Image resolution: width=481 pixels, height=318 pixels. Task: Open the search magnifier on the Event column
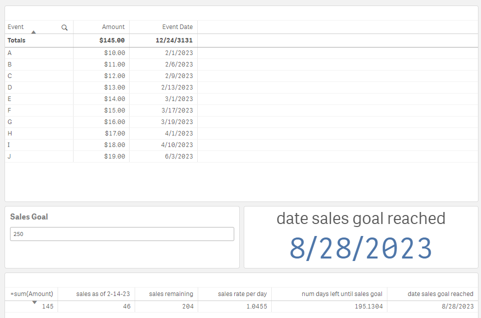(x=64, y=27)
